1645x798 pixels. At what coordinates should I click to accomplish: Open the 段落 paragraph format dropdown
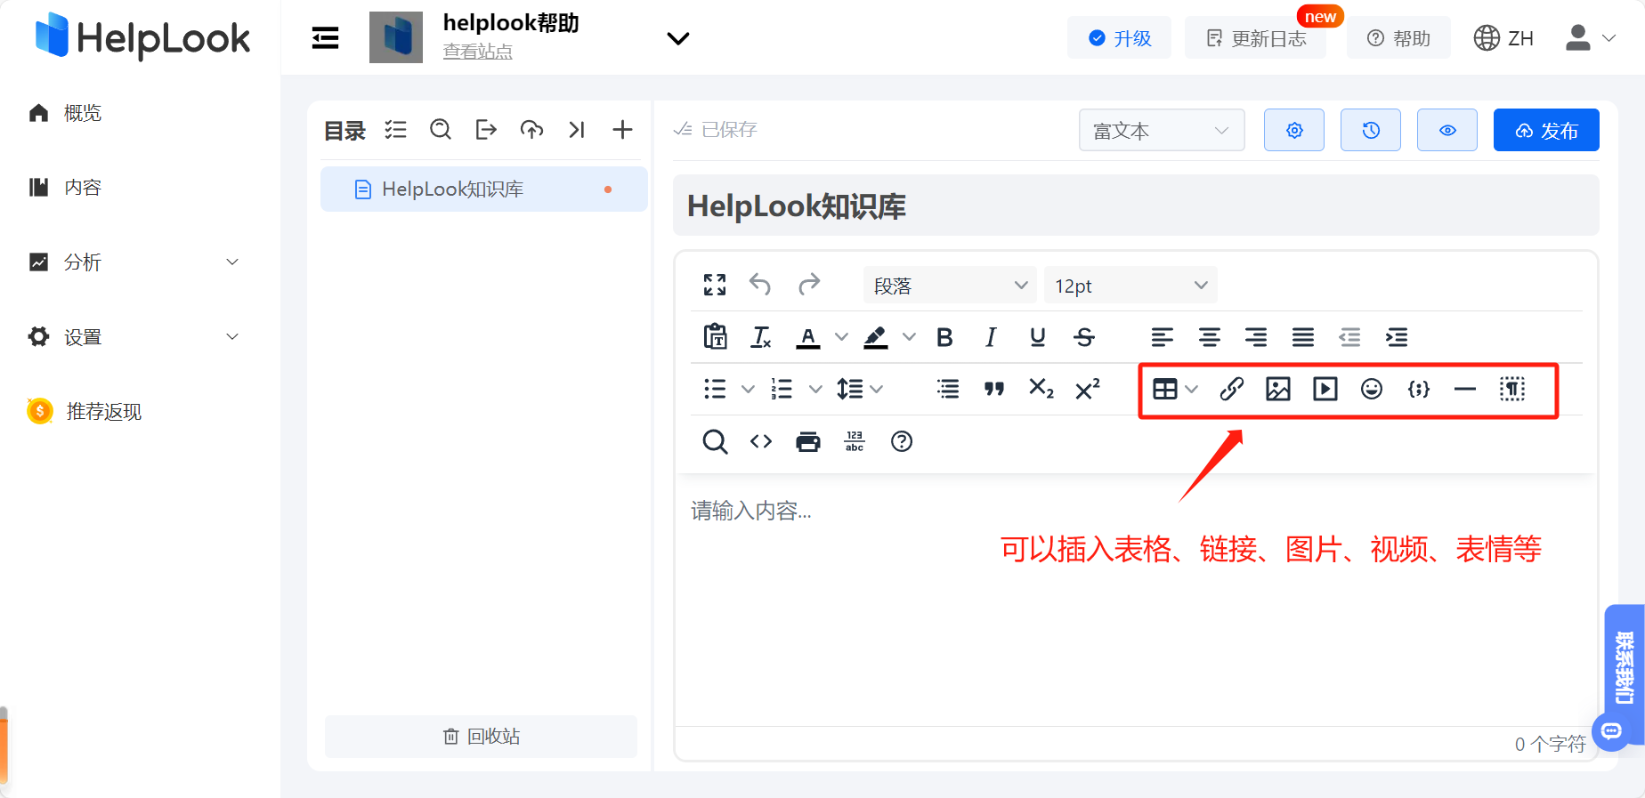[x=950, y=286]
